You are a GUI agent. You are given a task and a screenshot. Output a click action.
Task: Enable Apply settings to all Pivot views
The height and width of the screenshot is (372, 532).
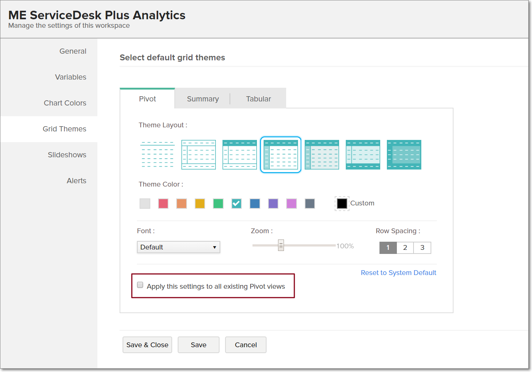(x=140, y=285)
